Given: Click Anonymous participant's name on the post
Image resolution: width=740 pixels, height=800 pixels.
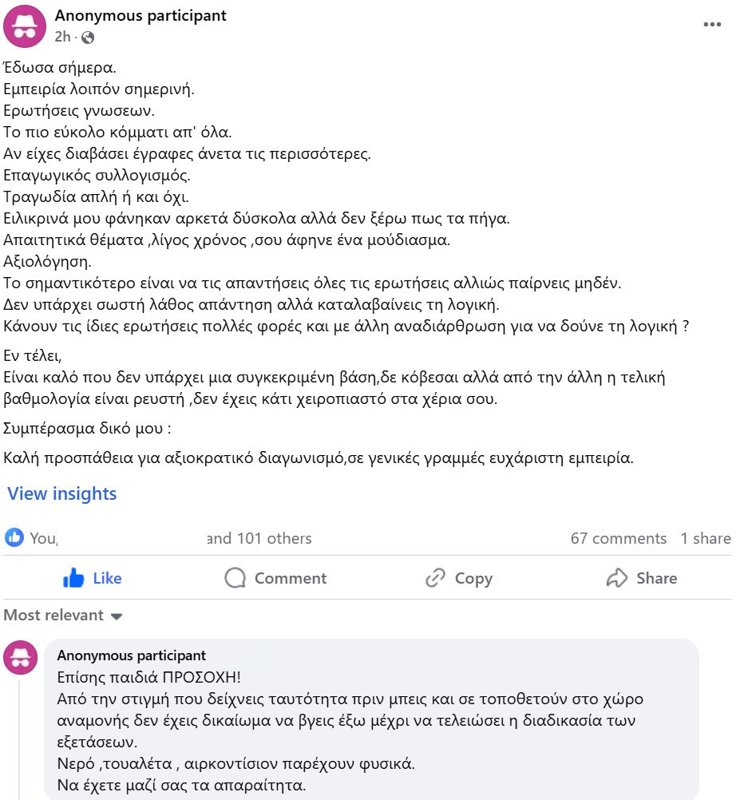Looking at the screenshot, I should [140, 15].
